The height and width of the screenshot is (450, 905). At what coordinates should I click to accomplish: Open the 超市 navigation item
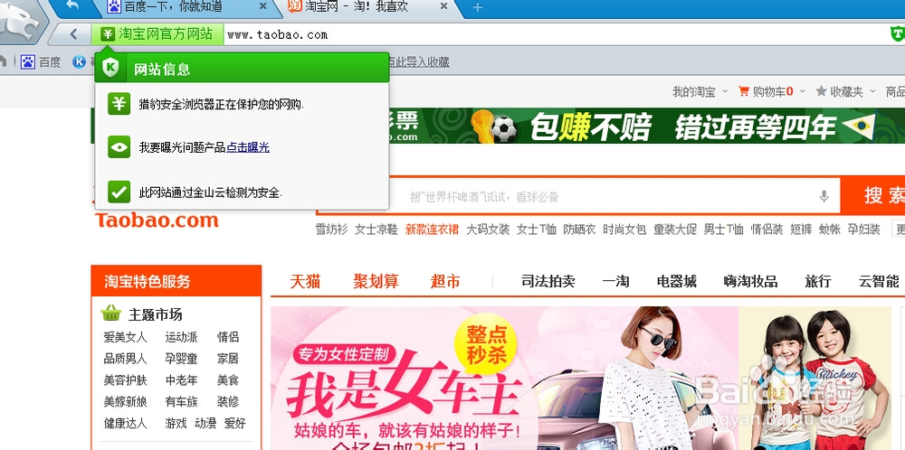pos(445,281)
